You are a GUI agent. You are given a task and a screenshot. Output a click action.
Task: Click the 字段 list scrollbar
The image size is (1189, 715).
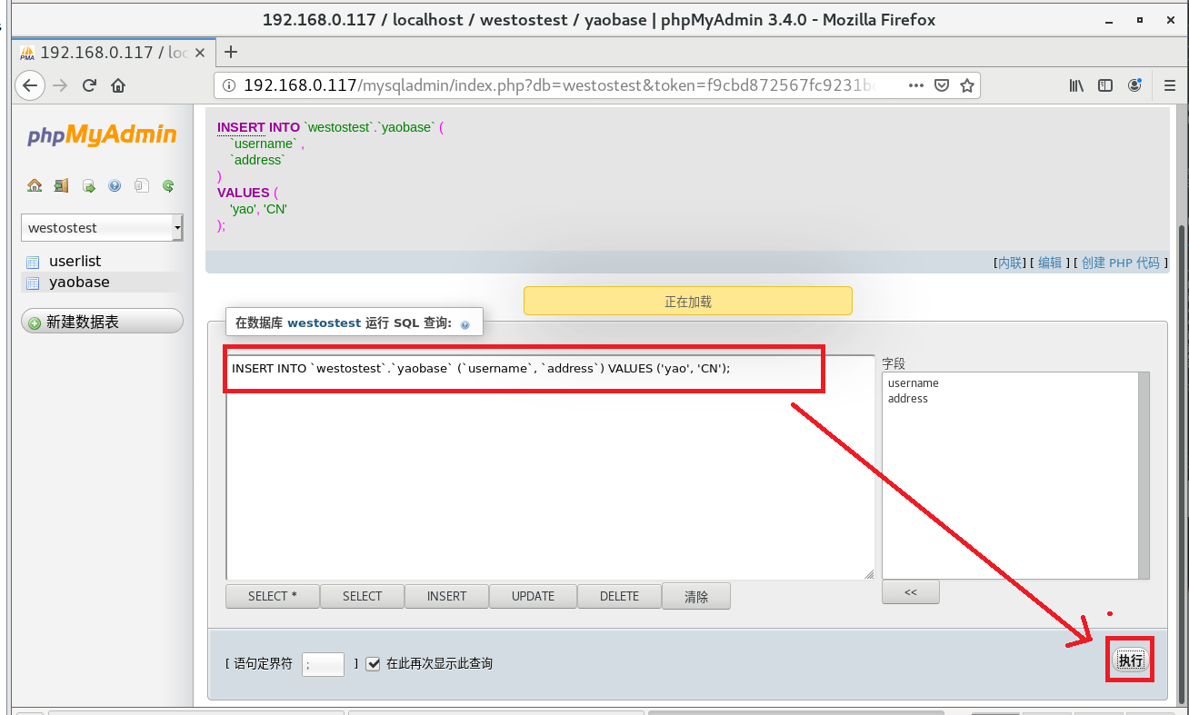1144,475
